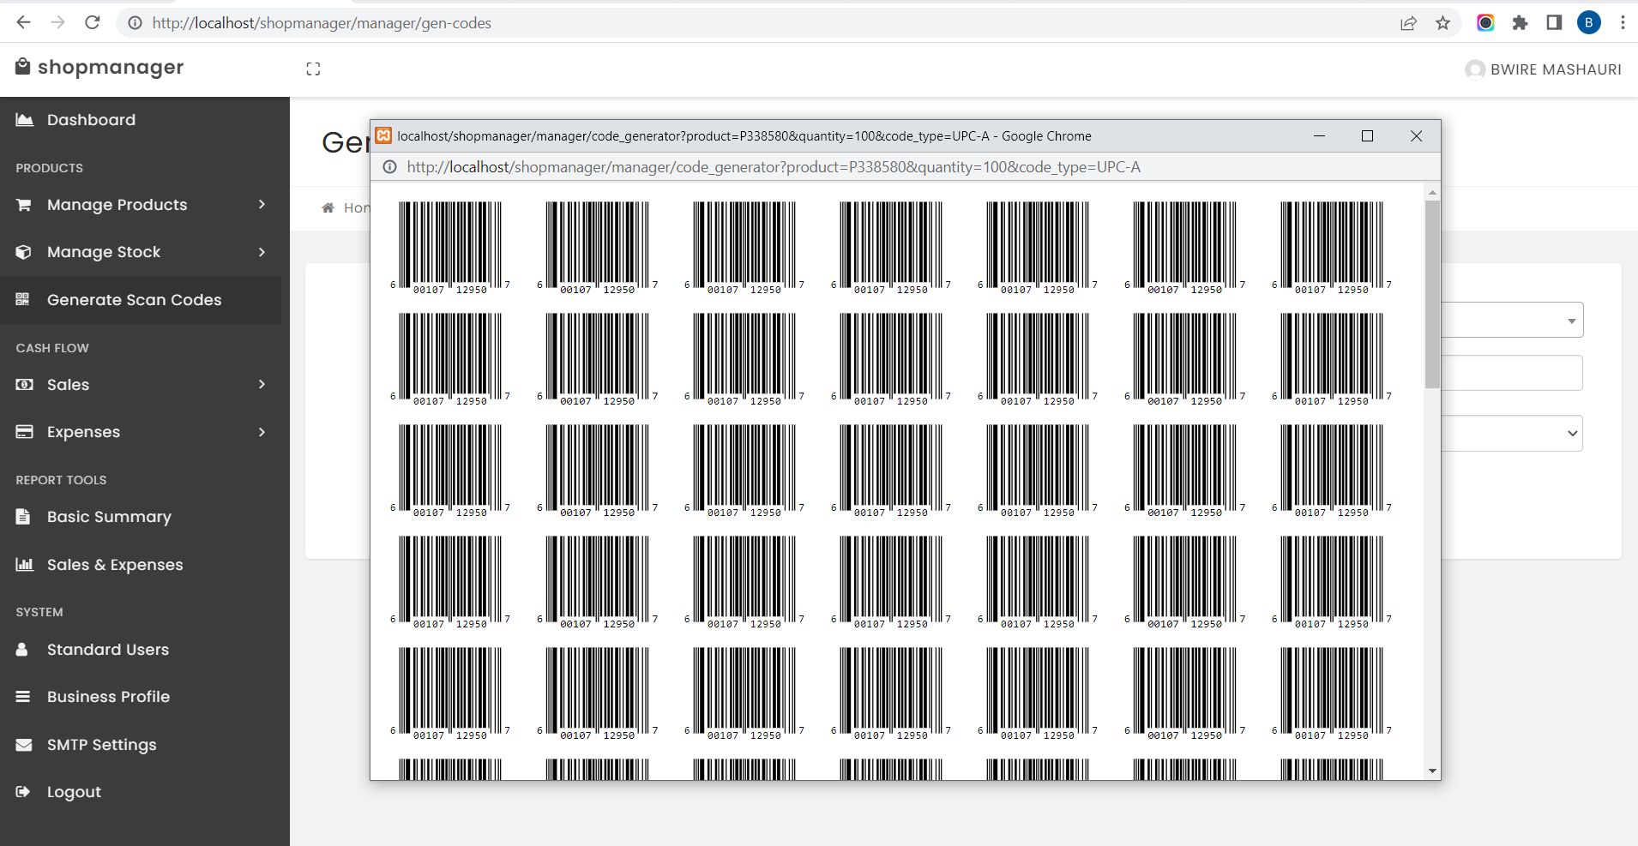Click the popup scrollbar down arrow
Screen dimensions: 1638x846
(x=1432, y=771)
